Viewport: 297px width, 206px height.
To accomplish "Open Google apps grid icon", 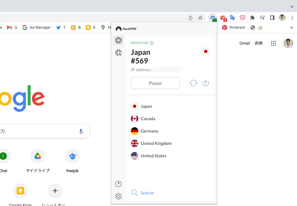I will pos(273,44).
